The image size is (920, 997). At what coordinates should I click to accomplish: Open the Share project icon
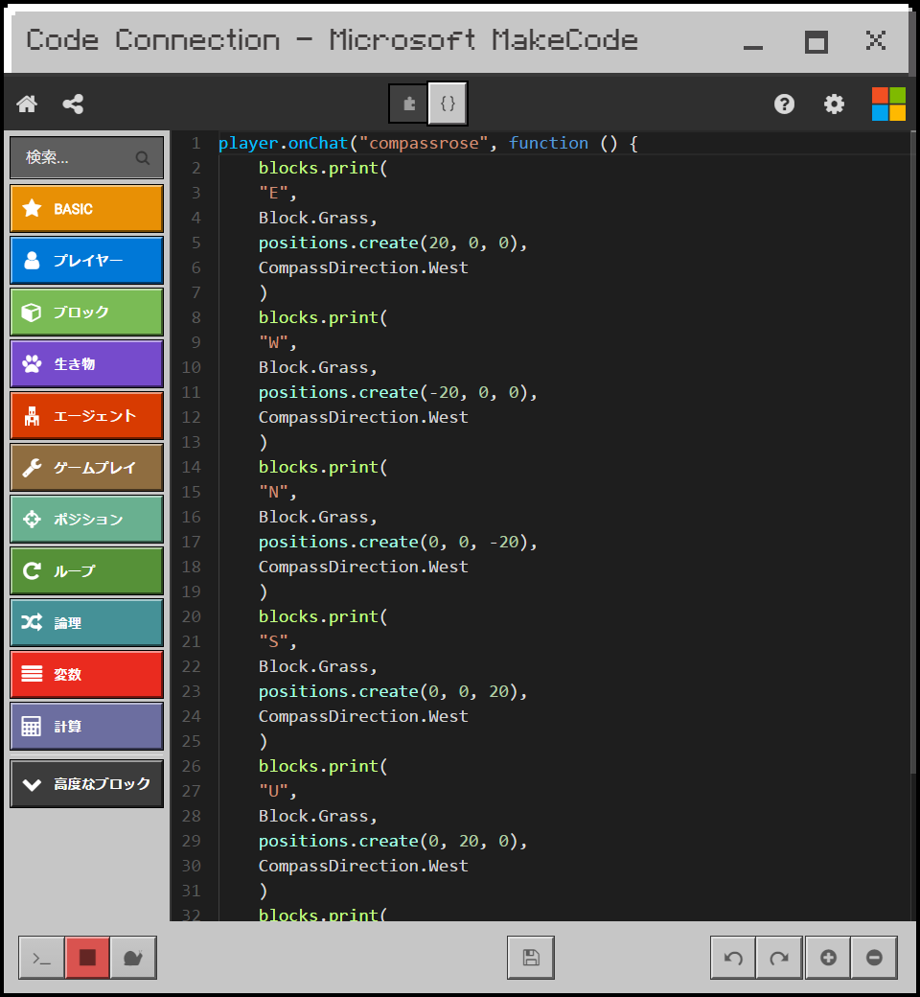73,104
